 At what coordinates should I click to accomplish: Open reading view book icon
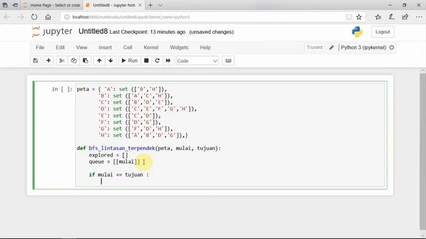pos(349,17)
